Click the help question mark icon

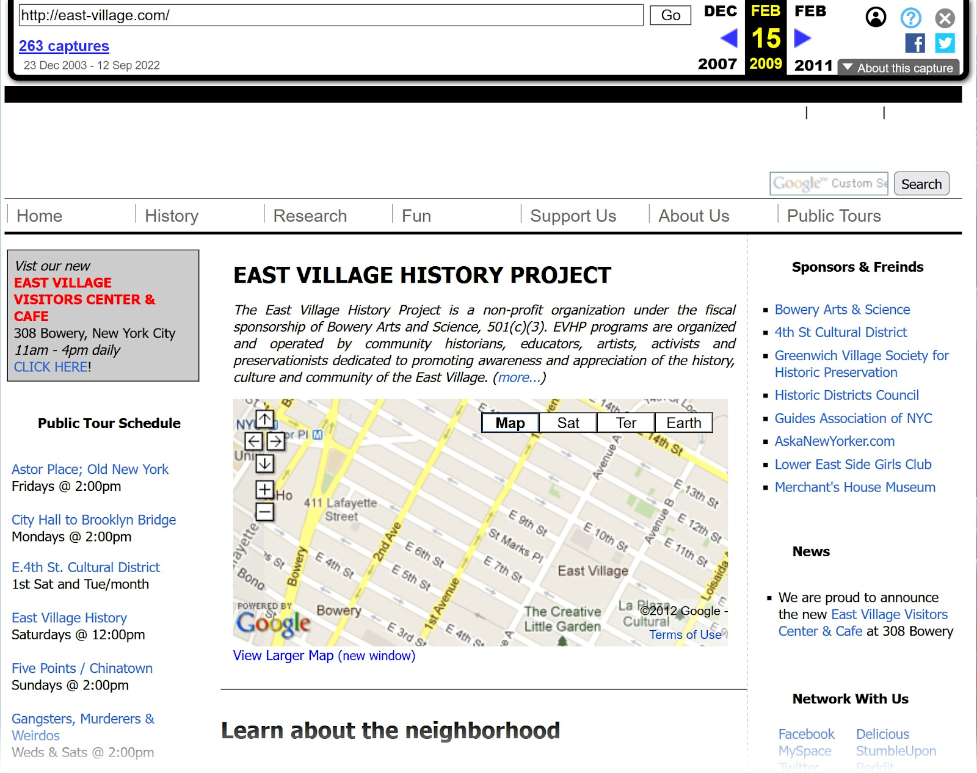pos(910,18)
